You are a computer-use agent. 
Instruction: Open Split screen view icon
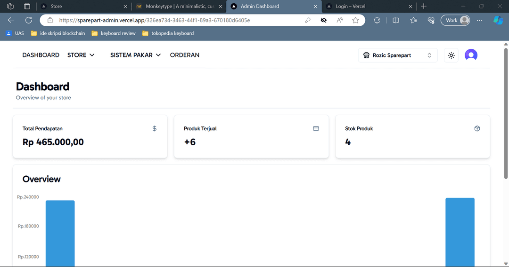click(396, 20)
